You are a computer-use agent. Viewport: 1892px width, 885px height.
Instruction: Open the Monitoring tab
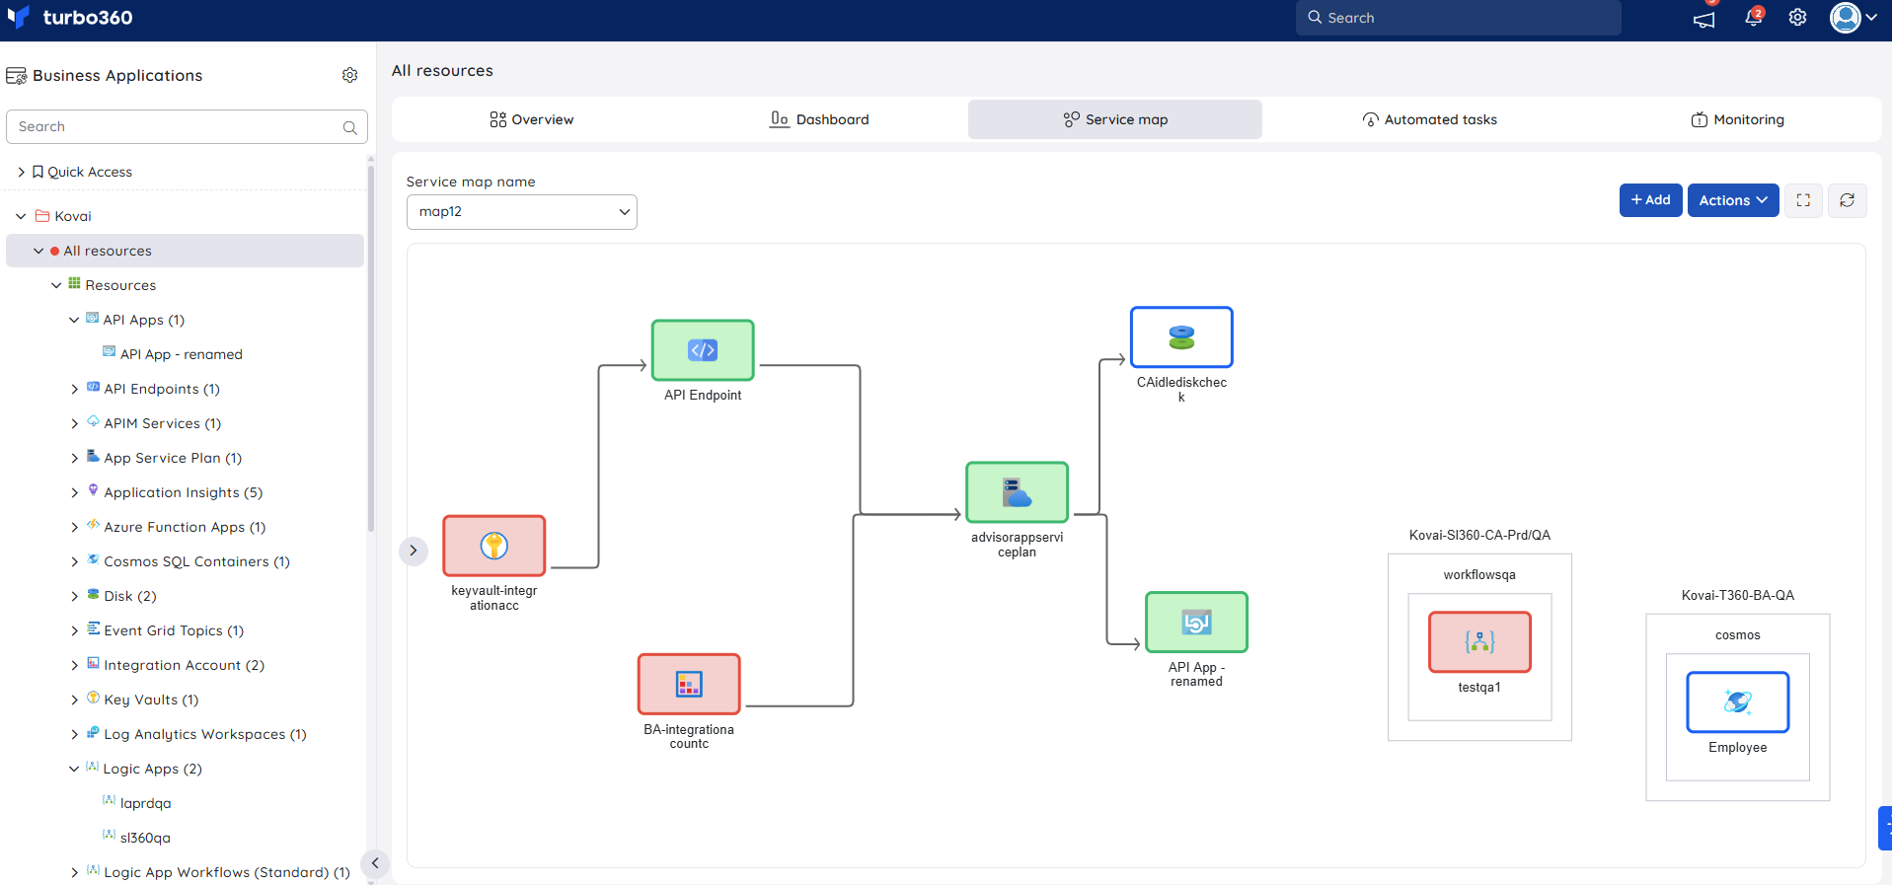point(1737,119)
